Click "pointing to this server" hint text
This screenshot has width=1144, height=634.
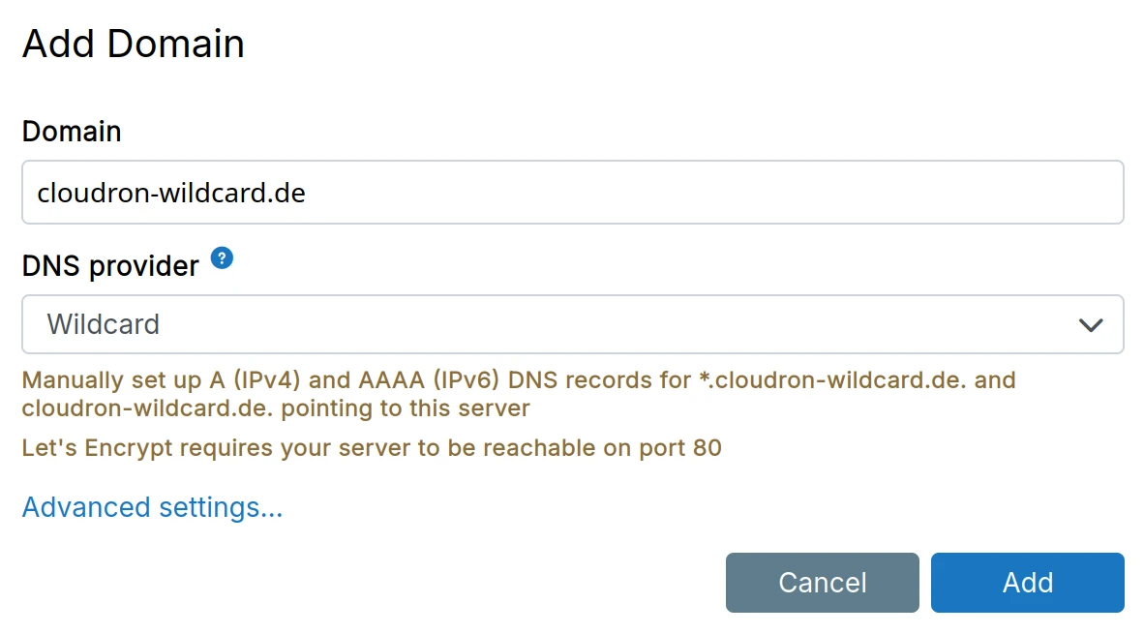pos(407,408)
